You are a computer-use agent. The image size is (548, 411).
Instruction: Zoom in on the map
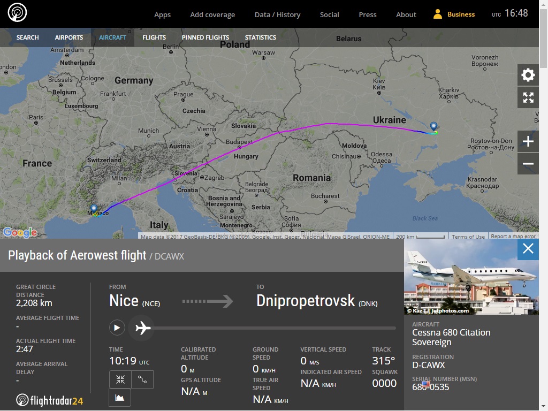click(528, 142)
